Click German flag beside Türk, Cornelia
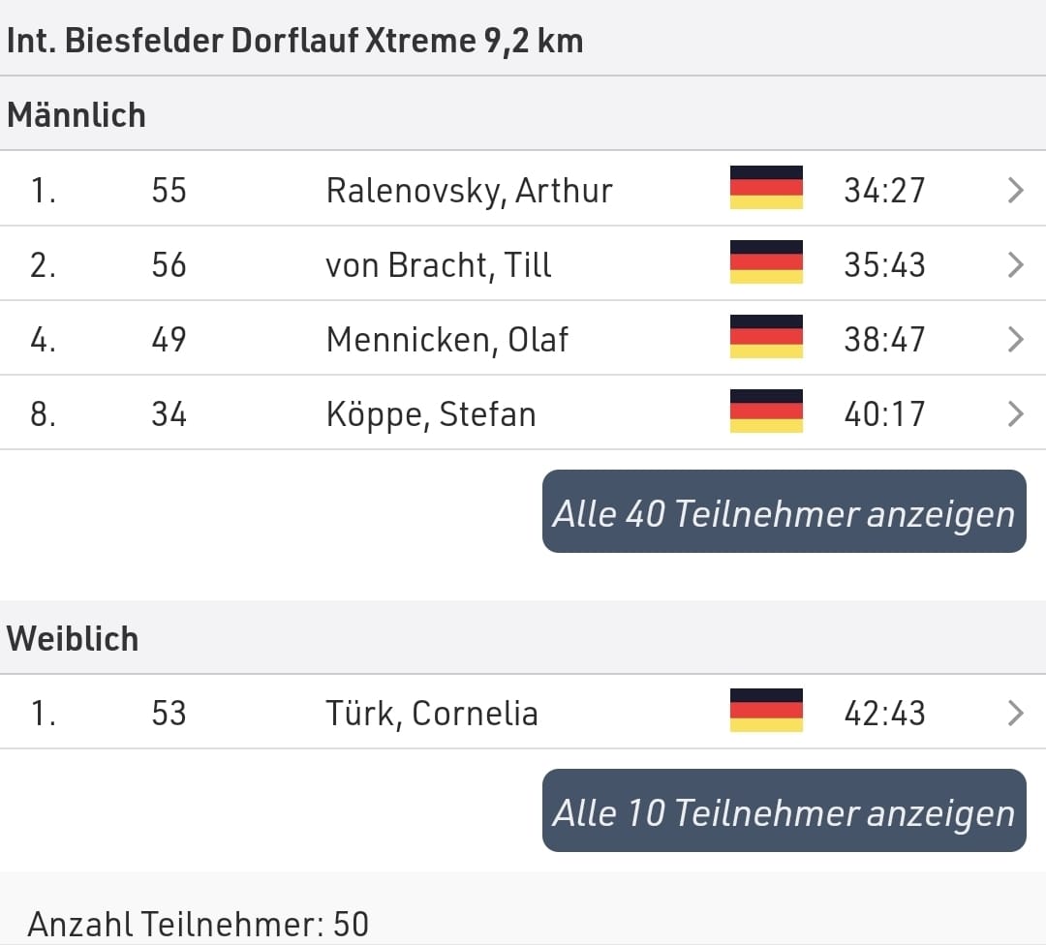This screenshot has height=945, width=1046. [x=766, y=711]
